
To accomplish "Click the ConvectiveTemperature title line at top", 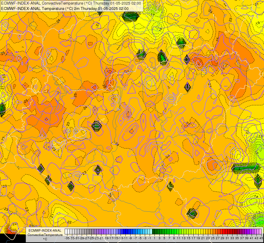I will 71,3.
